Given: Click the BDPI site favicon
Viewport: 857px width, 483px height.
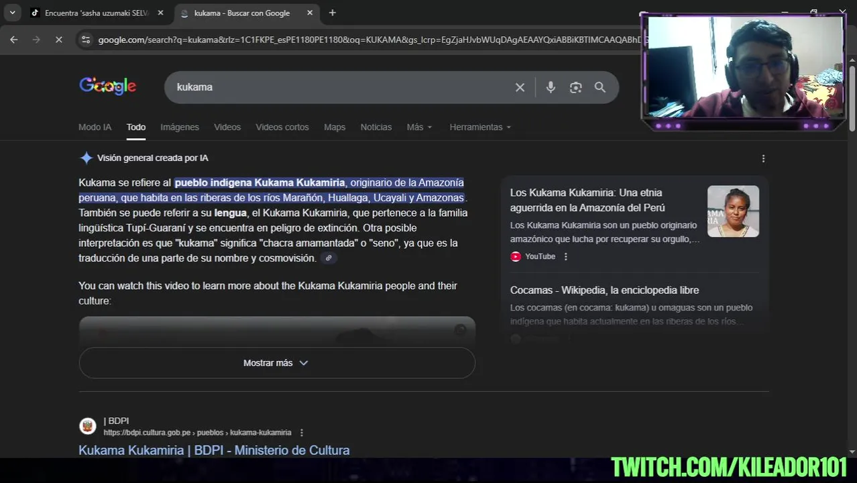Looking at the screenshot, I should coord(87,426).
